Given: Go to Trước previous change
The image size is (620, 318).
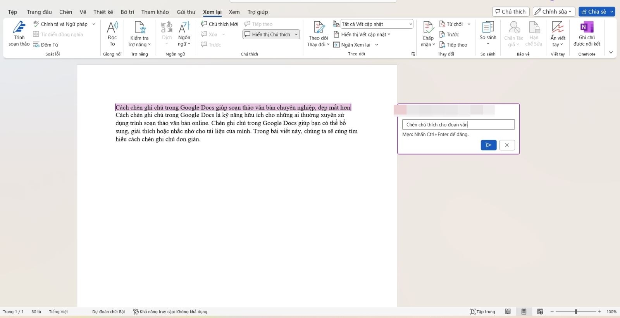Looking at the screenshot, I should [449, 35].
